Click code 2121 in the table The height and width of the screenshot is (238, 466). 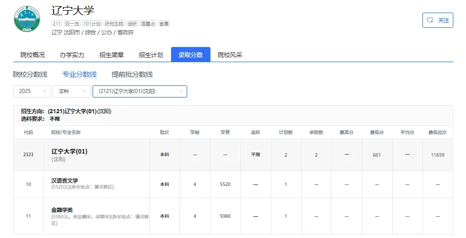[x=28, y=155]
